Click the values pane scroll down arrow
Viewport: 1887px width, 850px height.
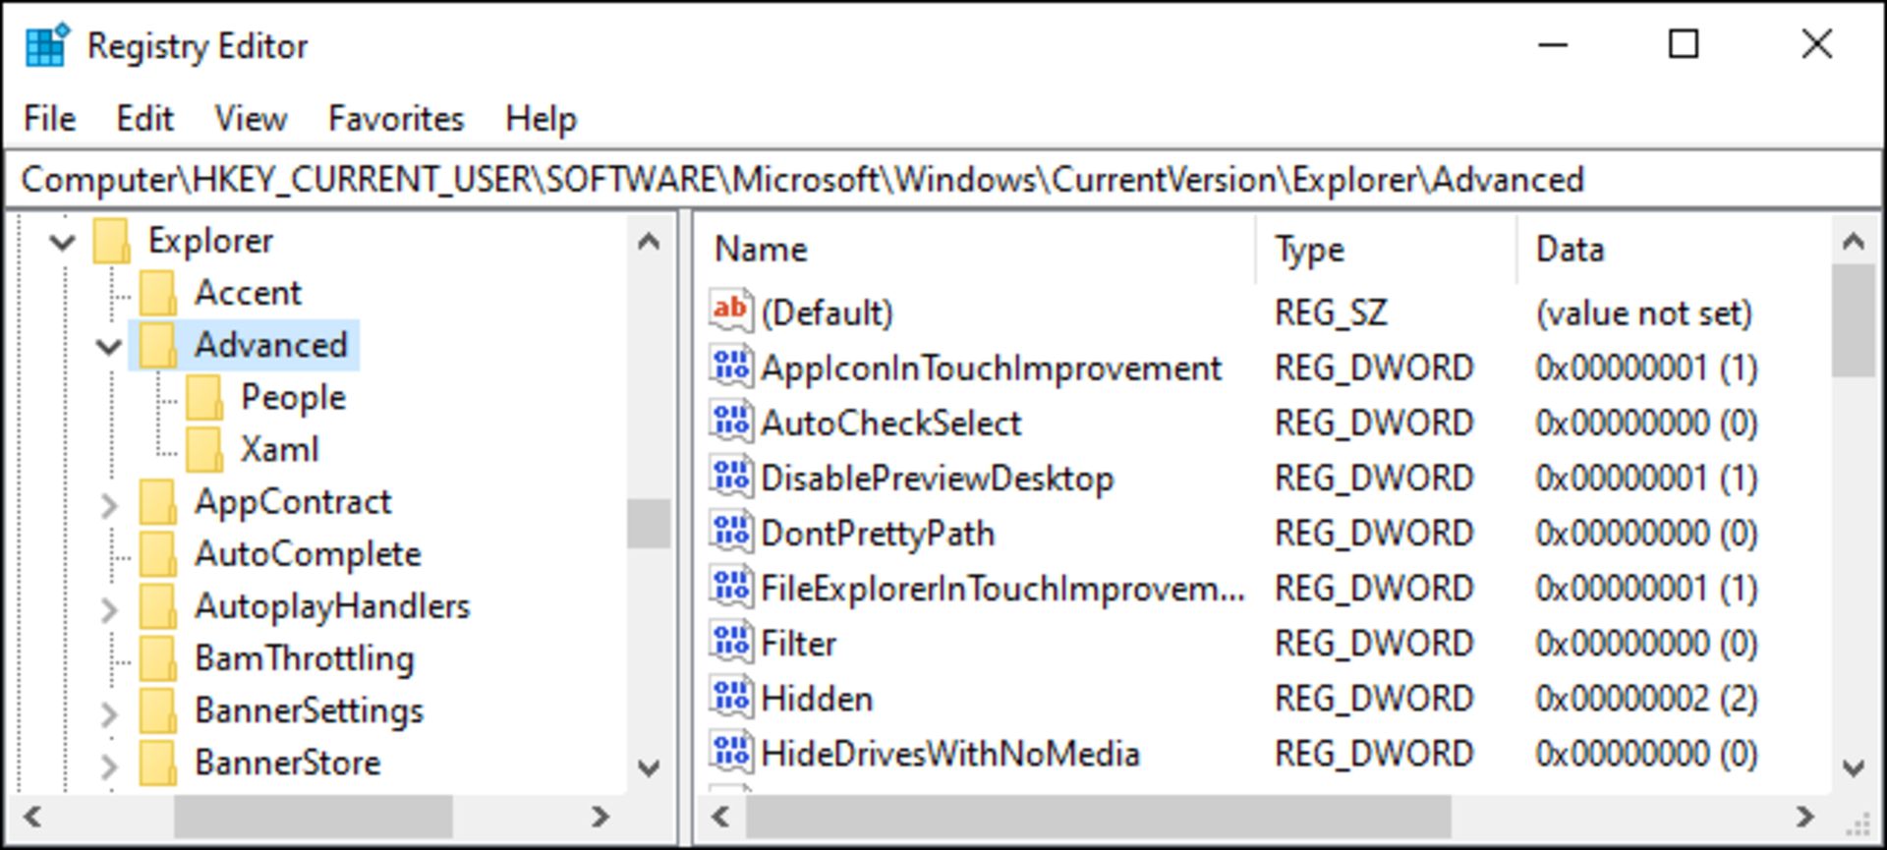[1854, 767]
